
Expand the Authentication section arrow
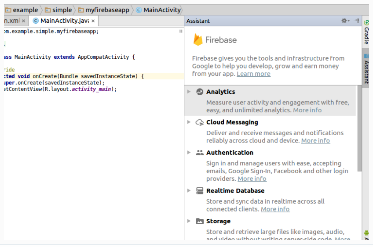[x=189, y=153]
